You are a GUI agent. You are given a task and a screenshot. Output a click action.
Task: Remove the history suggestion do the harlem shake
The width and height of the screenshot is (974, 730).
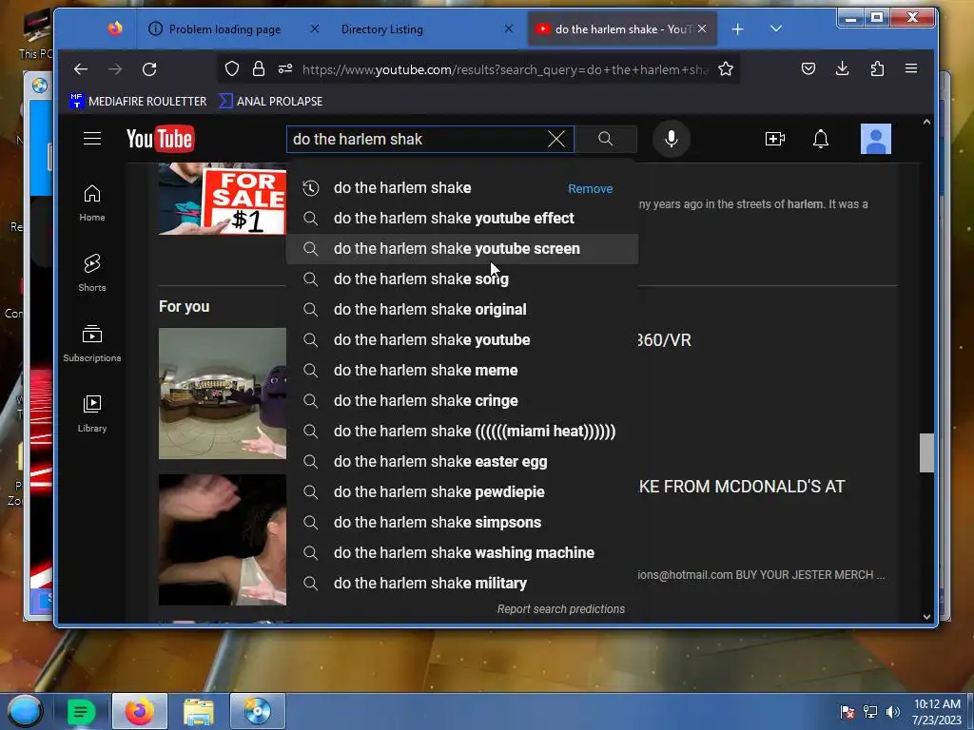pos(590,189)
